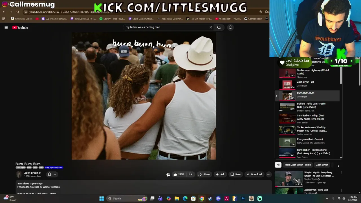Like the video with 223K thumbs up
The width and height of the screenshot is (361, 203).
179,174
